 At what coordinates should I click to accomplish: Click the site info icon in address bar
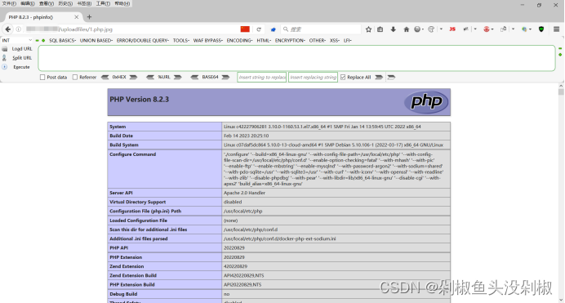click(x=19, y=29)
